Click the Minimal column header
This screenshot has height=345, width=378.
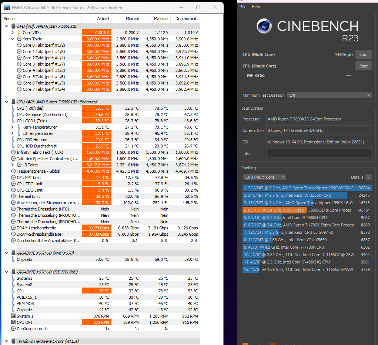coord(126,19)
